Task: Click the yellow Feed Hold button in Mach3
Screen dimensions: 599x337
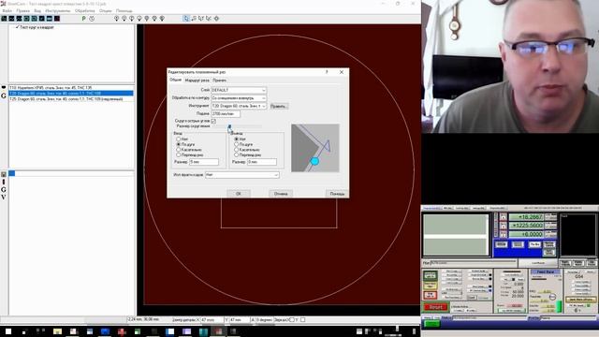Action: (430, 286)
